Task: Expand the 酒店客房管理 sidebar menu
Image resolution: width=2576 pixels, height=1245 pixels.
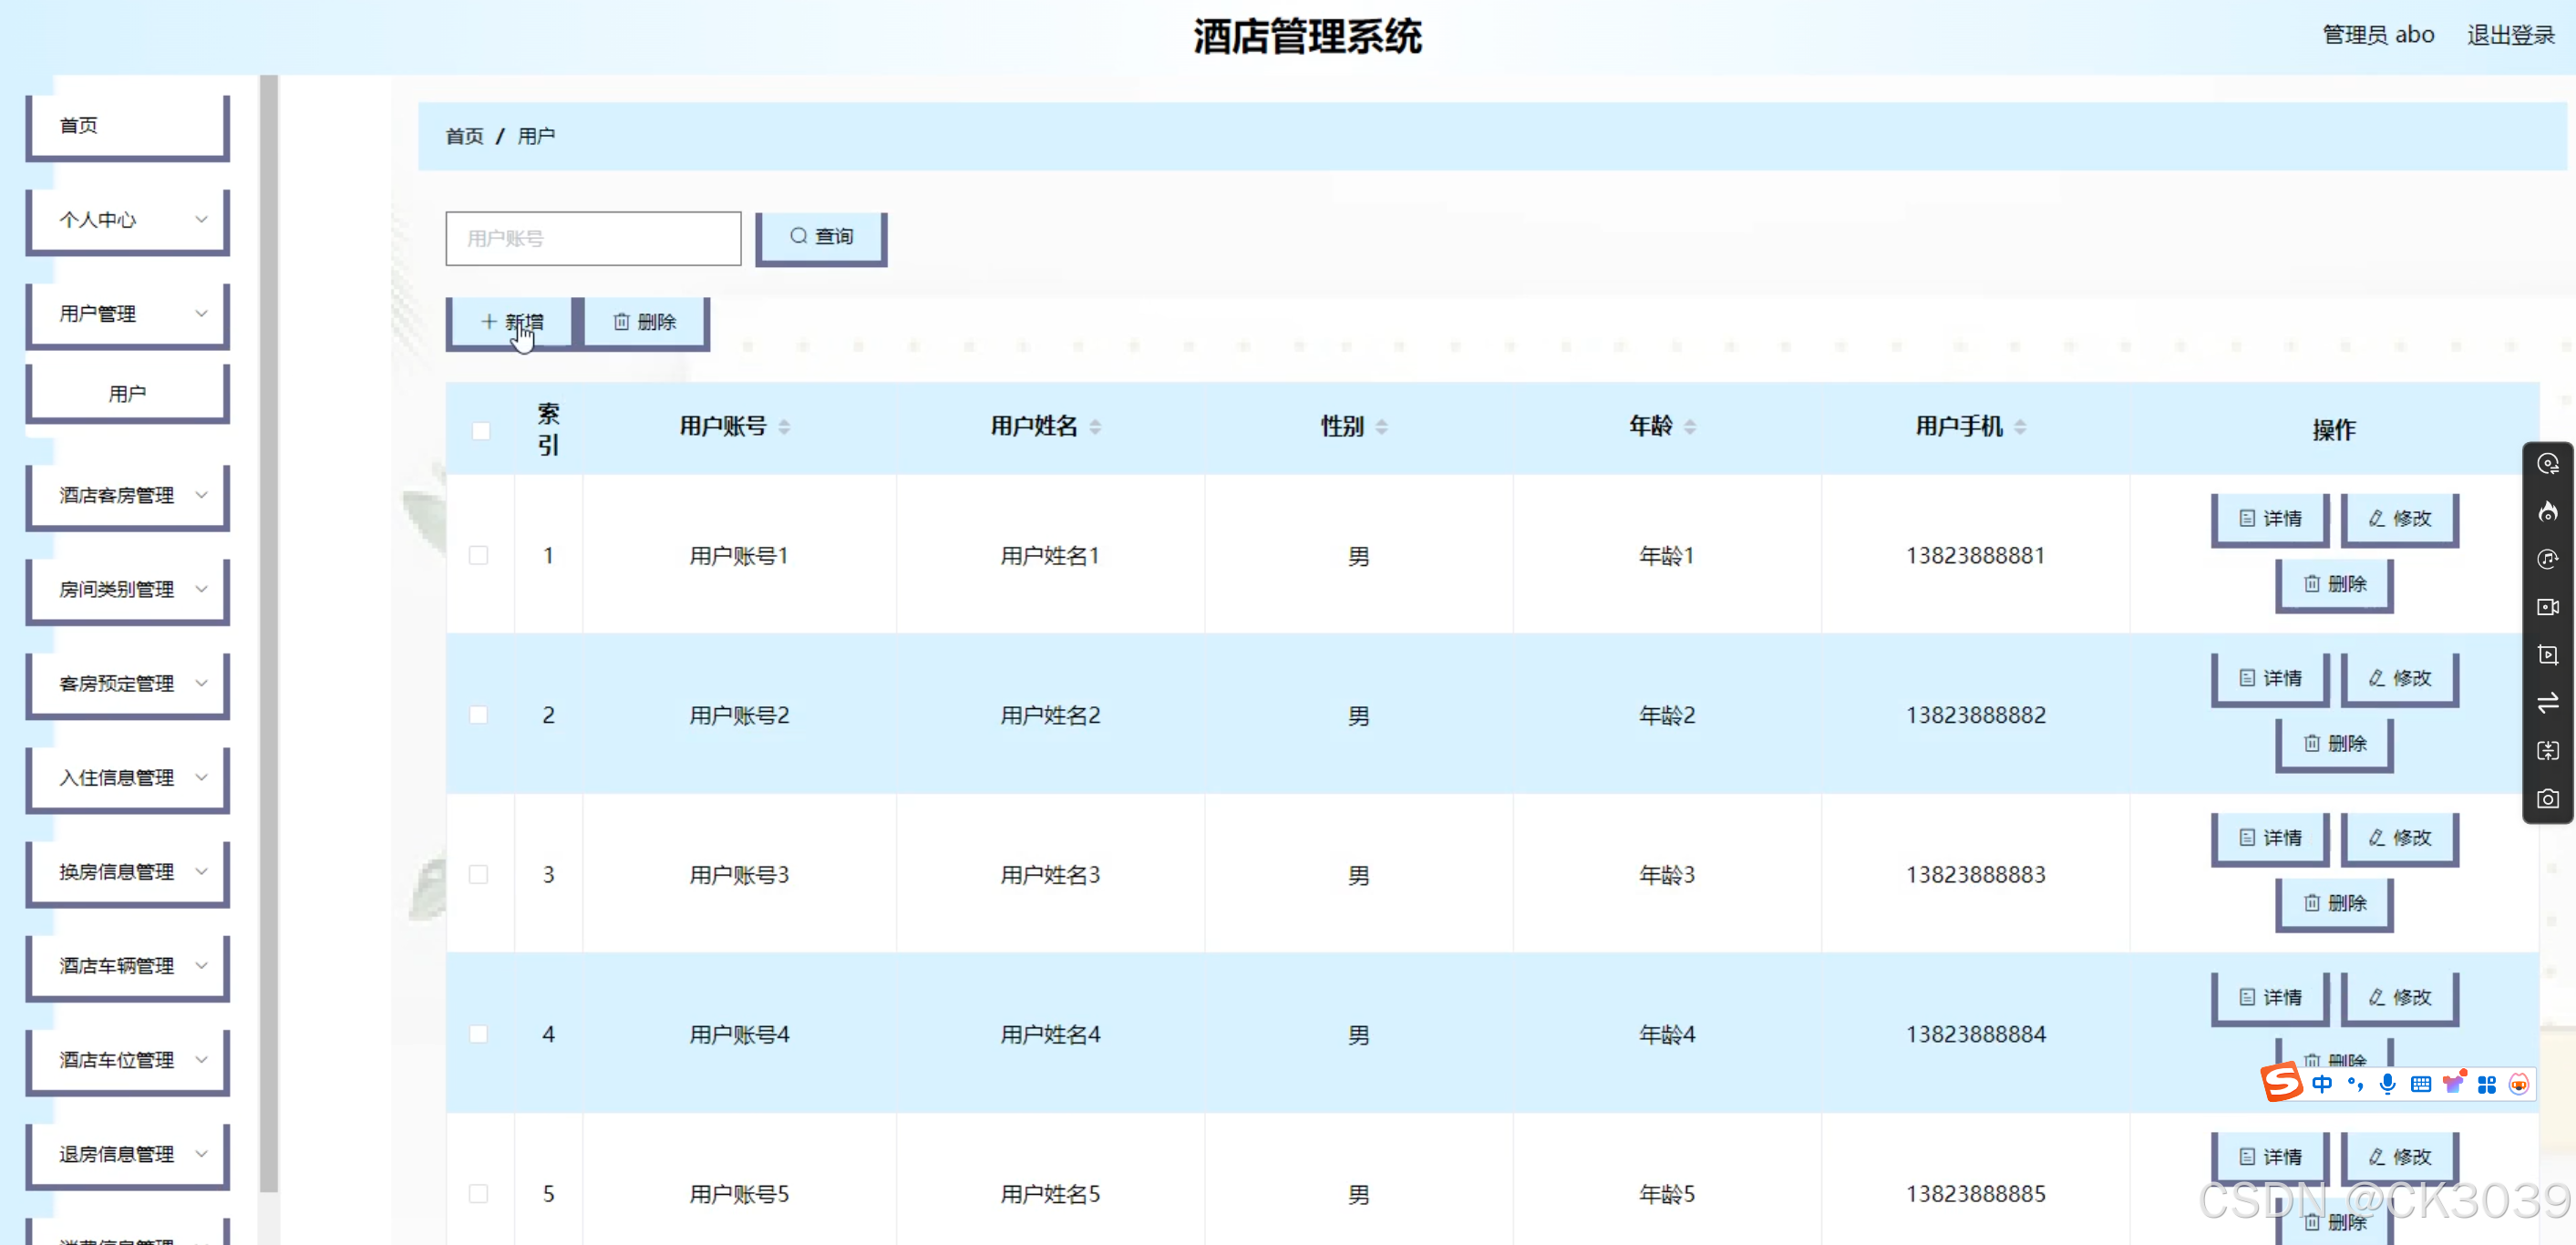Action: pyautogui.click(x=128, y=495)
